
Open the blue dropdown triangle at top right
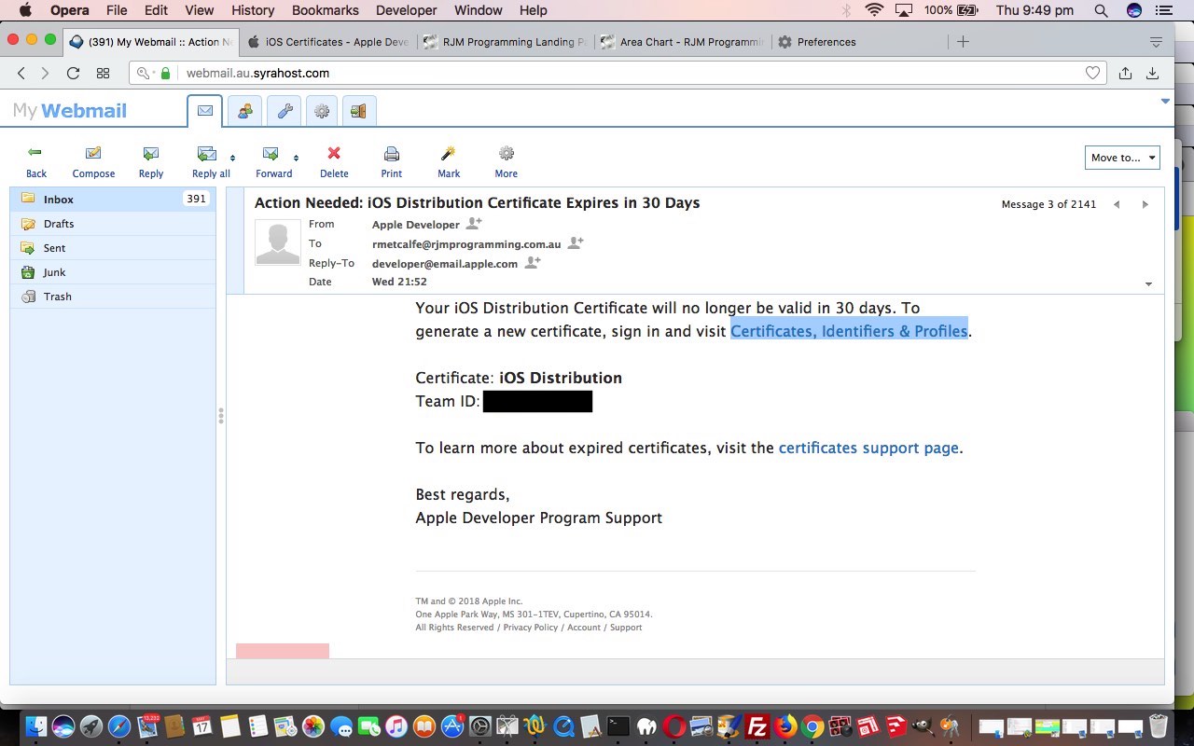[1165, 101]
